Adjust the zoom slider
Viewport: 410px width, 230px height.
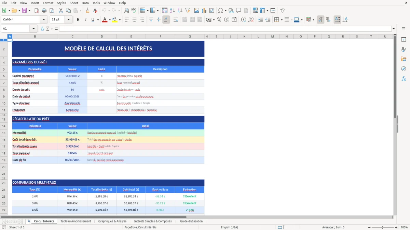tap(382, 227)
